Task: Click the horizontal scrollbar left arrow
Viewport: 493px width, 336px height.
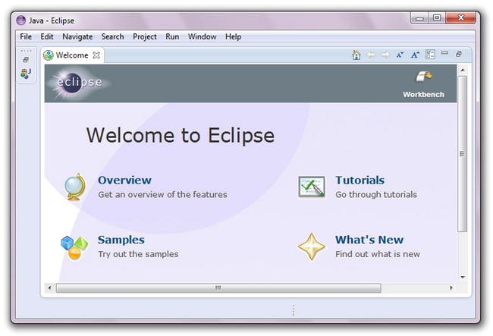Action: click(49, 287)
